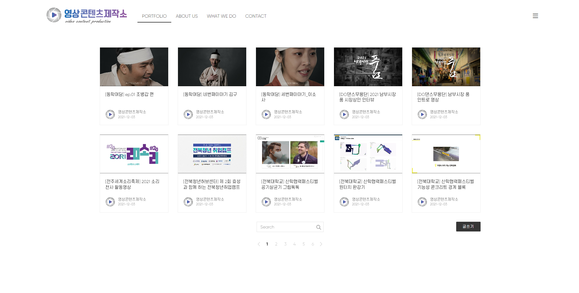The height and width of the screenshot is (293, 579).
Task: Open the 전북청년 취업캠프 thumbnail
Action: 212,154
